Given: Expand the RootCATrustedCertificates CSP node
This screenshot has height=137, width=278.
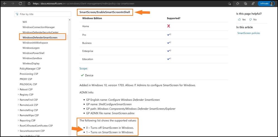Looking at the screenshot, I should (x=18, y=126).
